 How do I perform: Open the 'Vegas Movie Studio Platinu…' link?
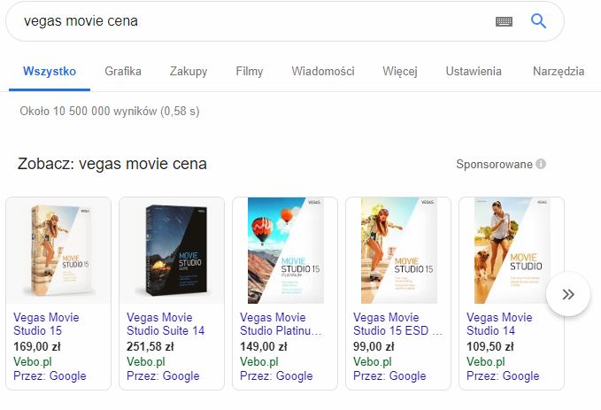point(281,324)
